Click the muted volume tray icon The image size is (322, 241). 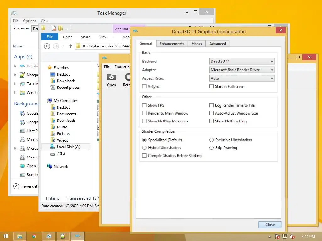click(292, 237)
